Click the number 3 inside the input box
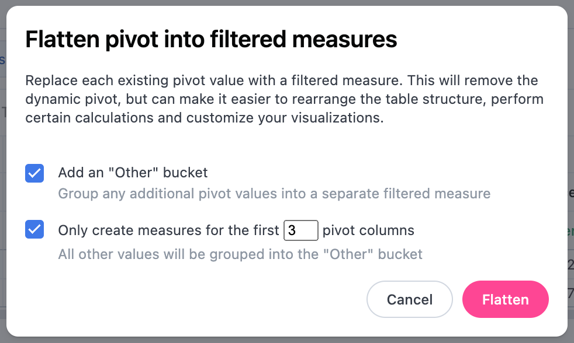574x343 pixels. [x=292, y=230]
